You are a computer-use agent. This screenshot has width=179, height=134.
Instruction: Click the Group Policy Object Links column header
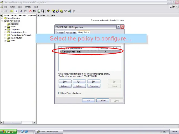(x=79, y=48)
